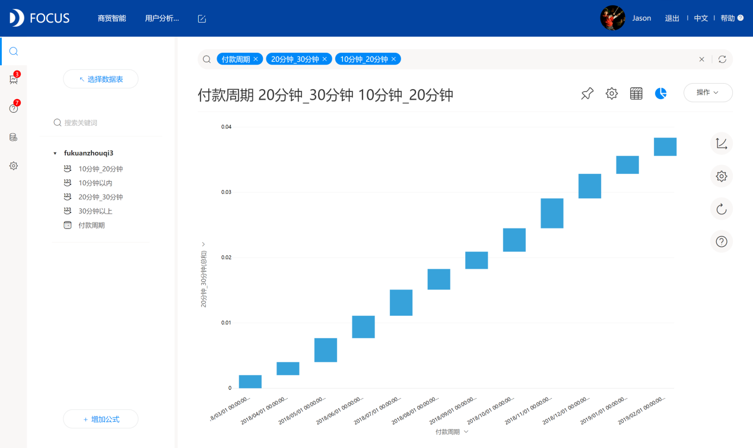Click the 选择数据表 button
Image resolution: width=753 pixels, height=448 pixels.
click(x=100, y=79)
